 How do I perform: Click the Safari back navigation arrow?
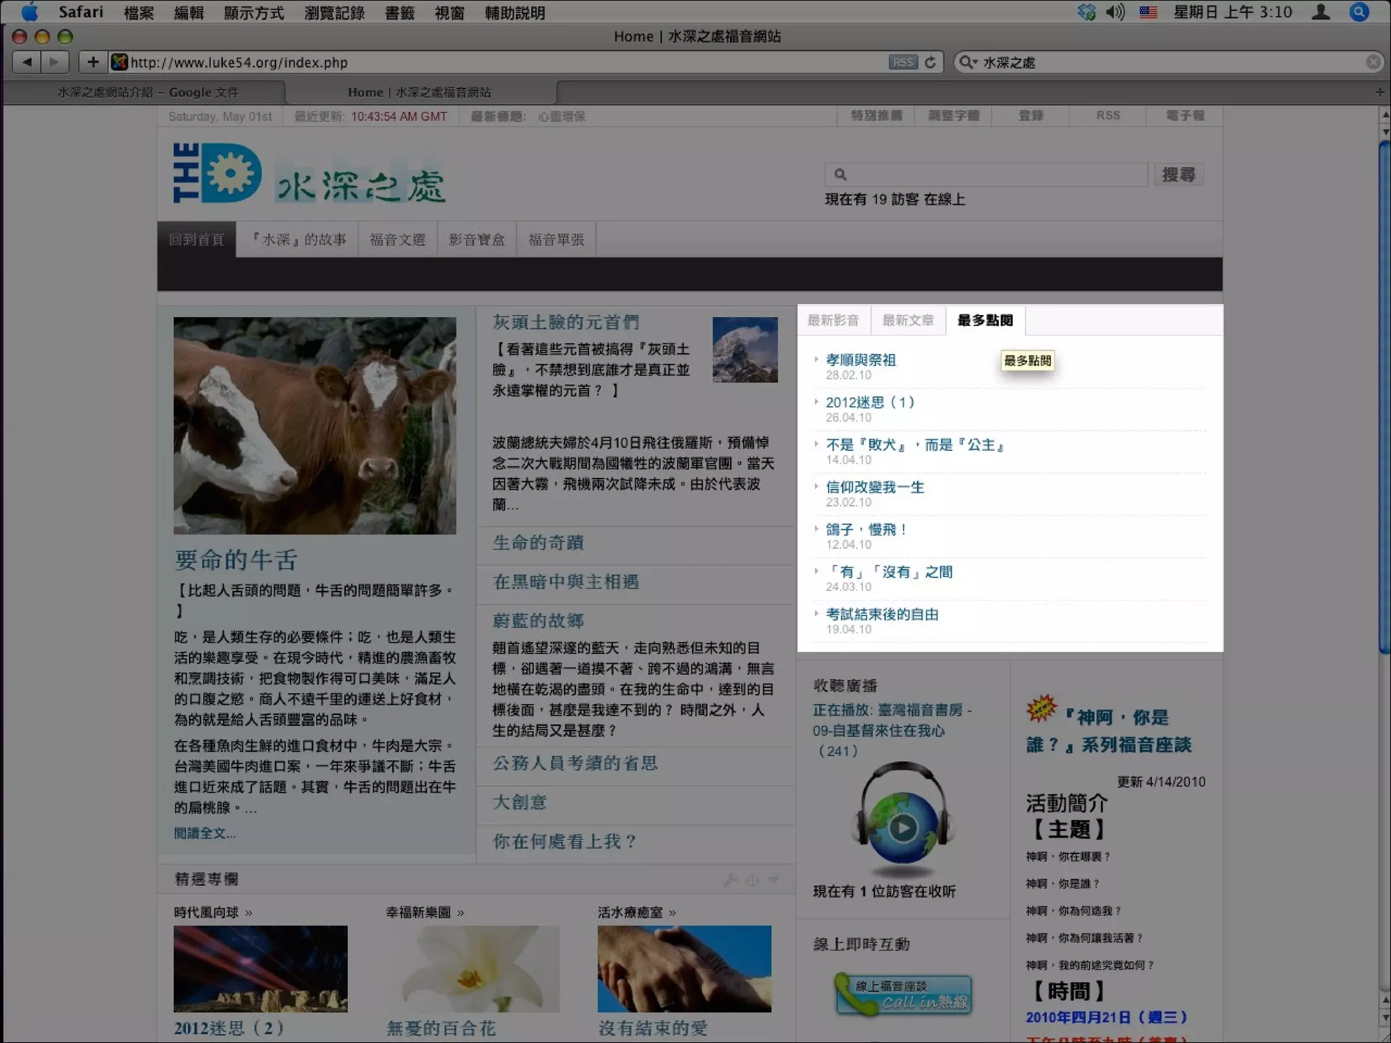point(27,62)
